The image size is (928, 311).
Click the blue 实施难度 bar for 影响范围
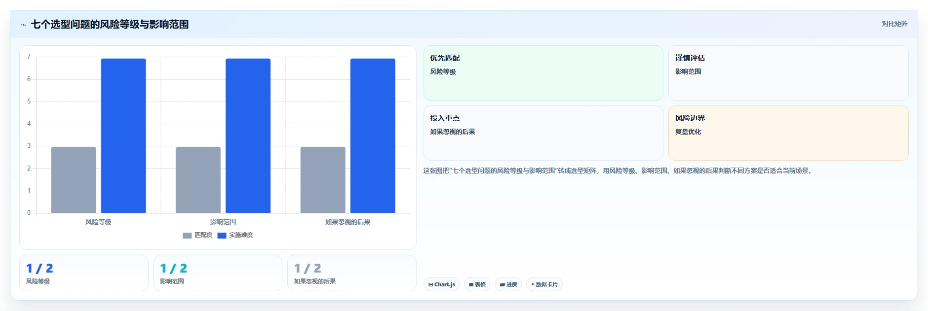(248, 136)
